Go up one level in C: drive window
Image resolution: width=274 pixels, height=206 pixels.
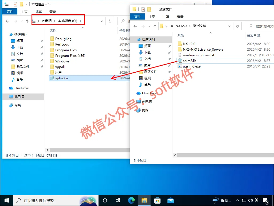[27, 21]
